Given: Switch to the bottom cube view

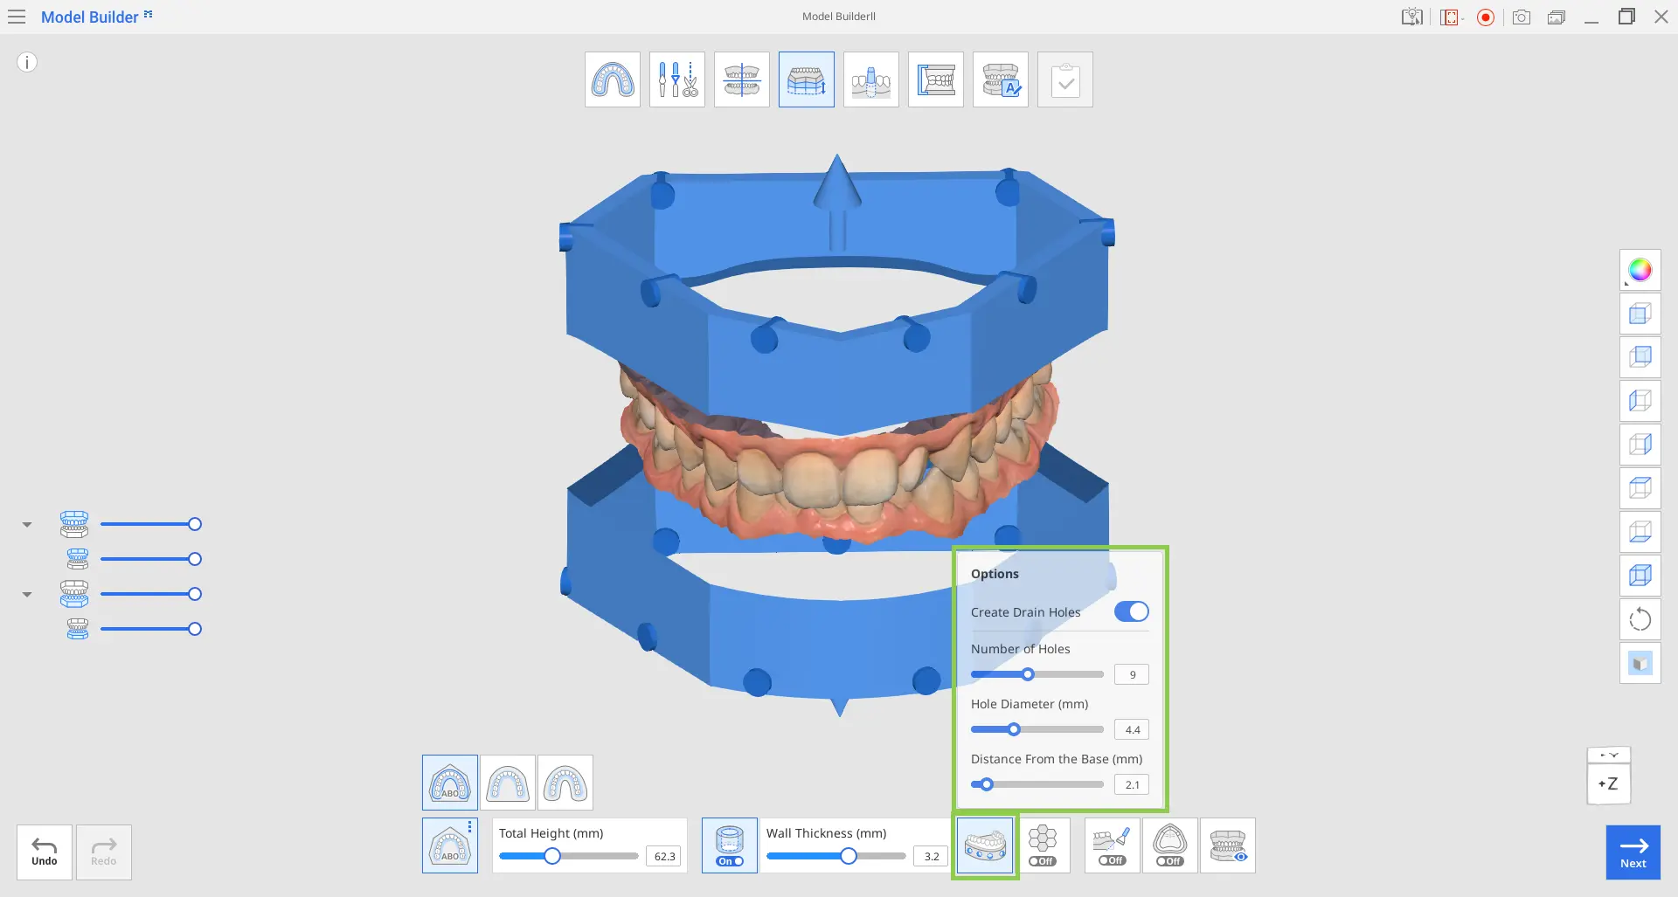Looking at the screenshot, I should [x=1640, y=532].
